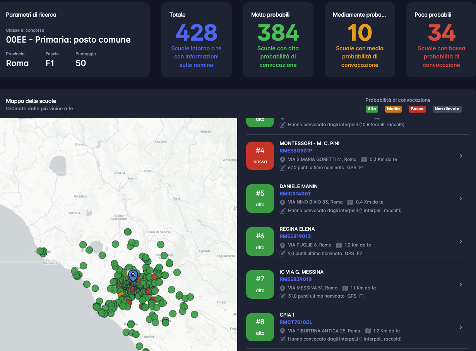The height and width of the screenshot is (351, 476).
Task: Click edit note icon in CPIA 1 row
Action: coord(283,339)
